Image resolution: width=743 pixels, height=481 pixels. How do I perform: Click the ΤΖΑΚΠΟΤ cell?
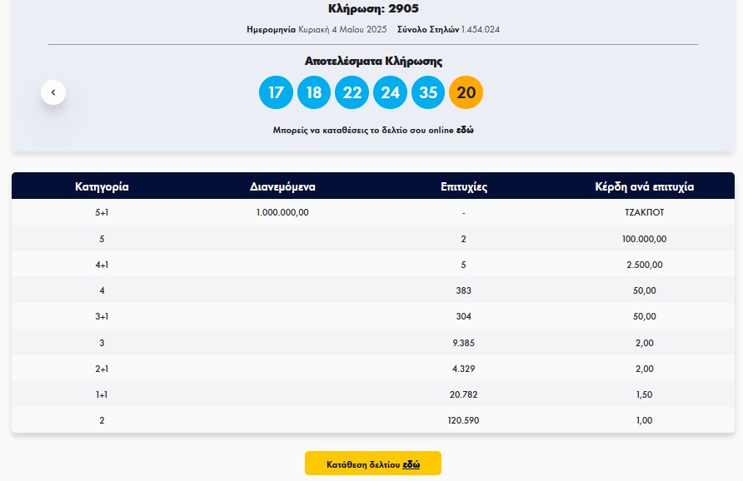point(645,212)
